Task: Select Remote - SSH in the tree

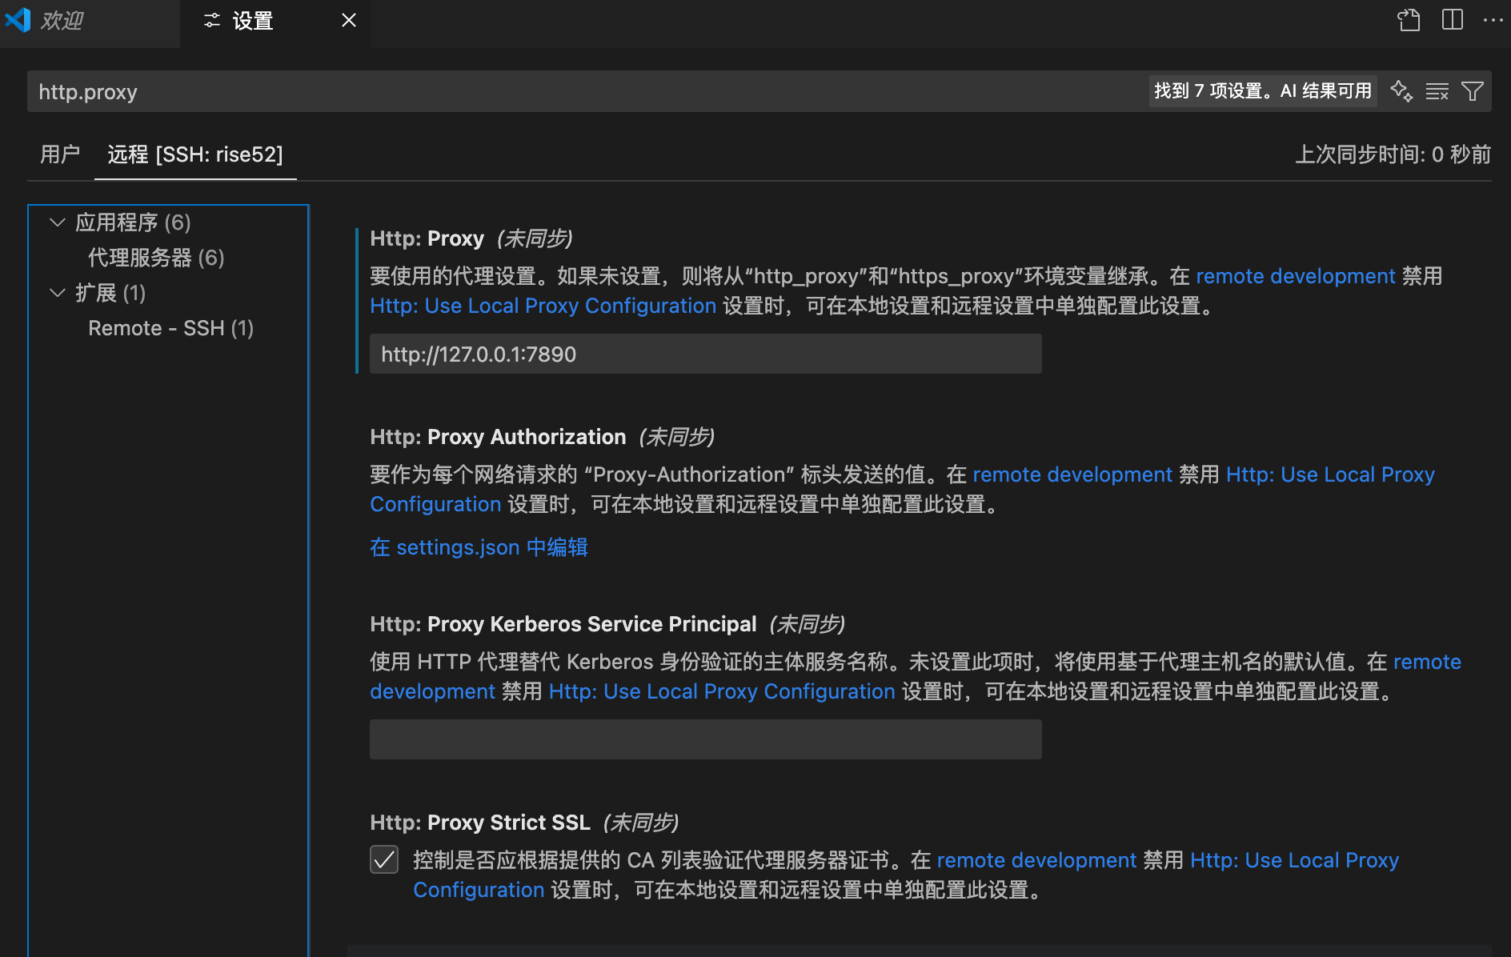Action: click(170, 328)
